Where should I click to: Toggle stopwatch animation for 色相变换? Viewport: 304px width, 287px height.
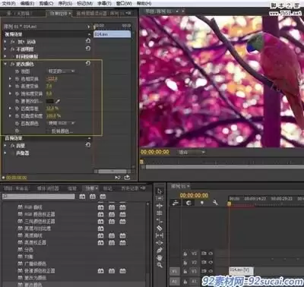tap(17, 79)
